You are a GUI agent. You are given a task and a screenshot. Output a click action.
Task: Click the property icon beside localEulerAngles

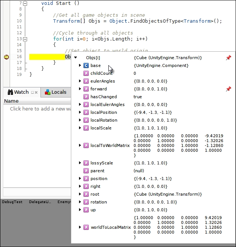pos(86,105)
